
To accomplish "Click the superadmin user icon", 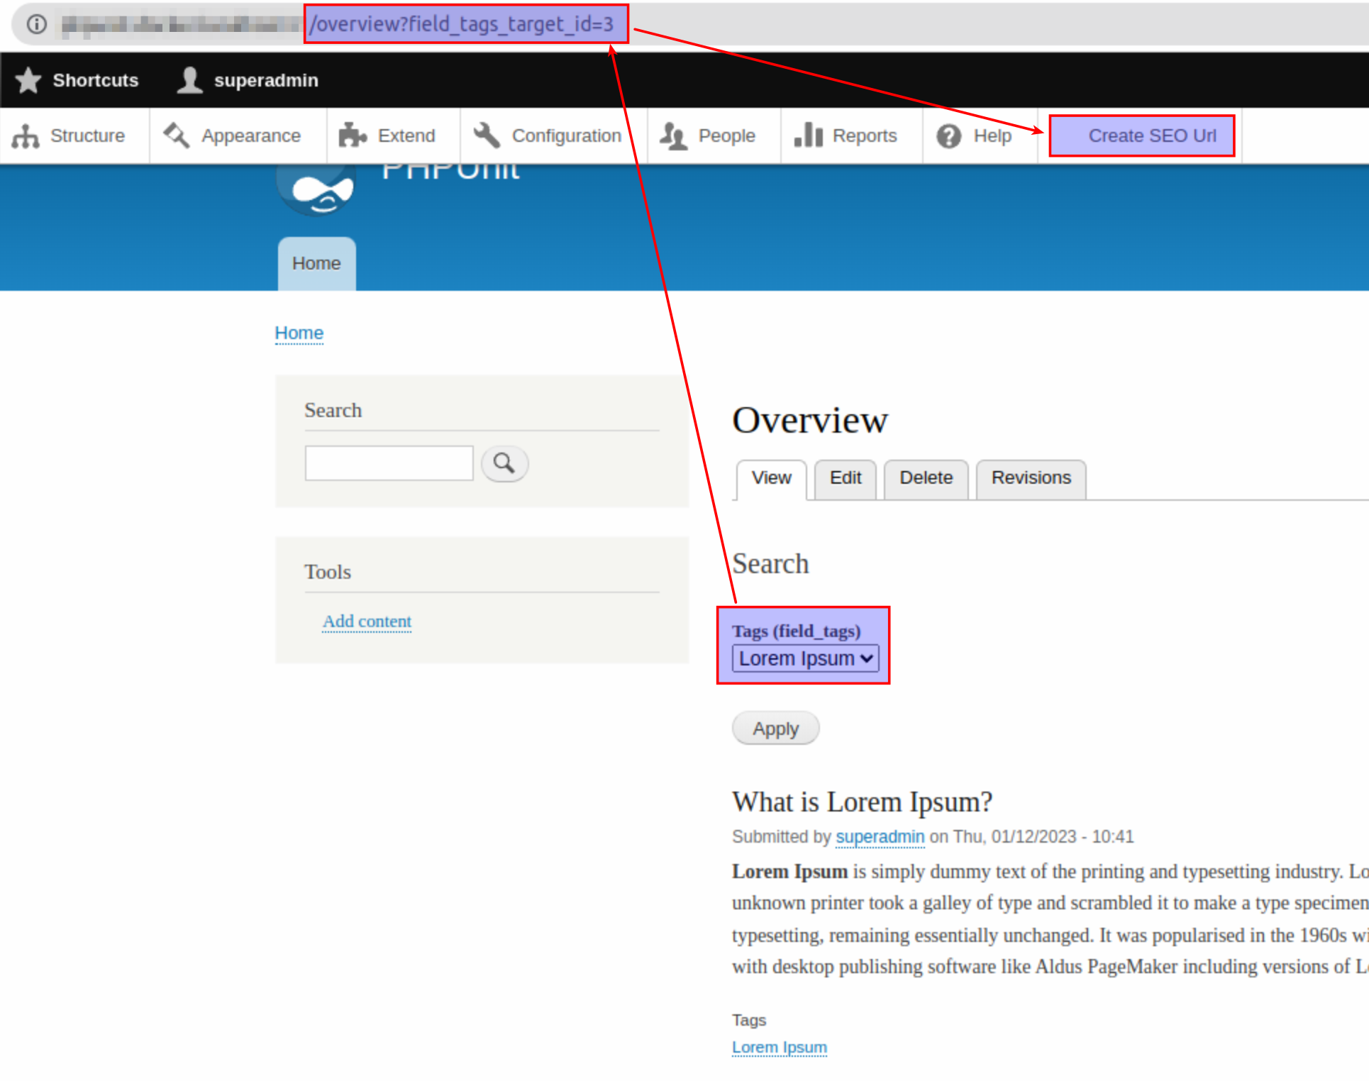I will pyautogui.click(x=188, y=79).
